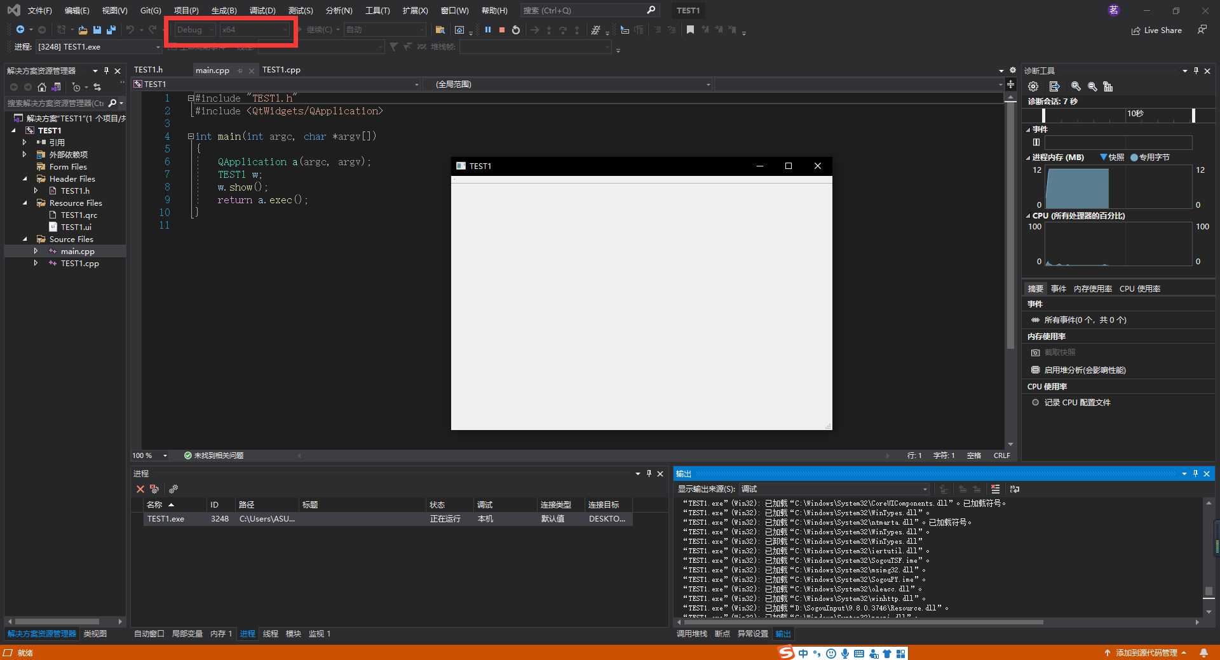Start recording with 记录 CPU 配置文件
1220x660 pixels.
(1076, 402)
